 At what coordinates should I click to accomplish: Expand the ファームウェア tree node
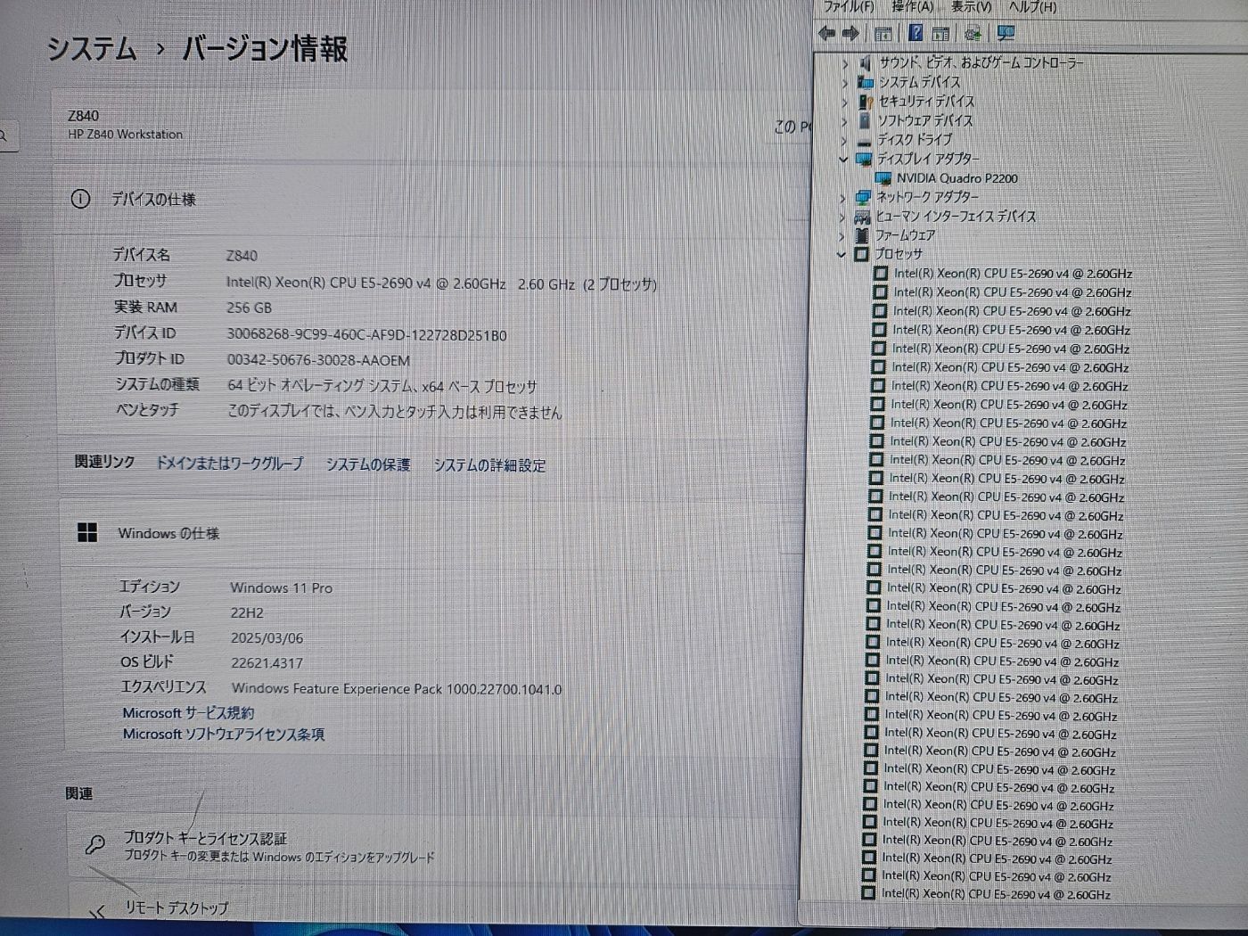842,236
